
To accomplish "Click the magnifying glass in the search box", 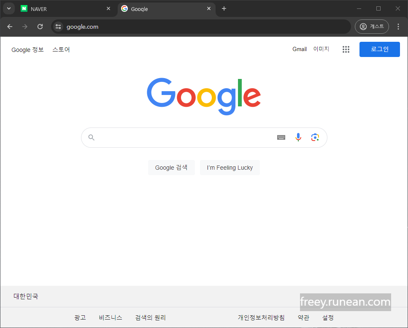I will click(x=92, y=137).
